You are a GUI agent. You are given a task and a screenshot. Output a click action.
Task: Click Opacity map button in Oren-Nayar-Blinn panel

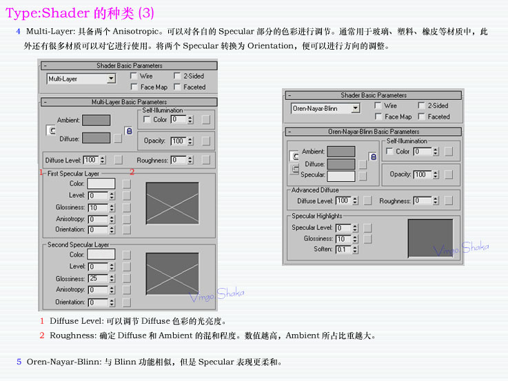[449, 175]
